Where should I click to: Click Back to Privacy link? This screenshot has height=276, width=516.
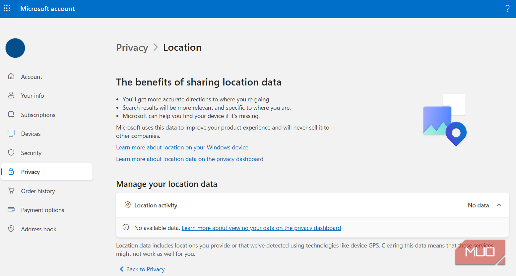pyautogui.click(x=142, y=269)
